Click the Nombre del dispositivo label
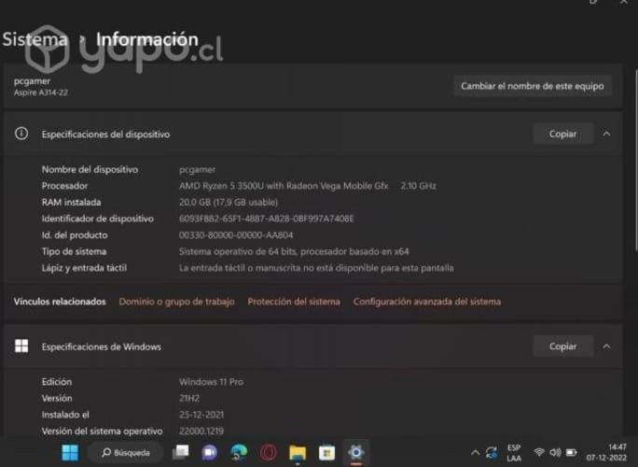 pyautogui.click(x=90, y=170)
